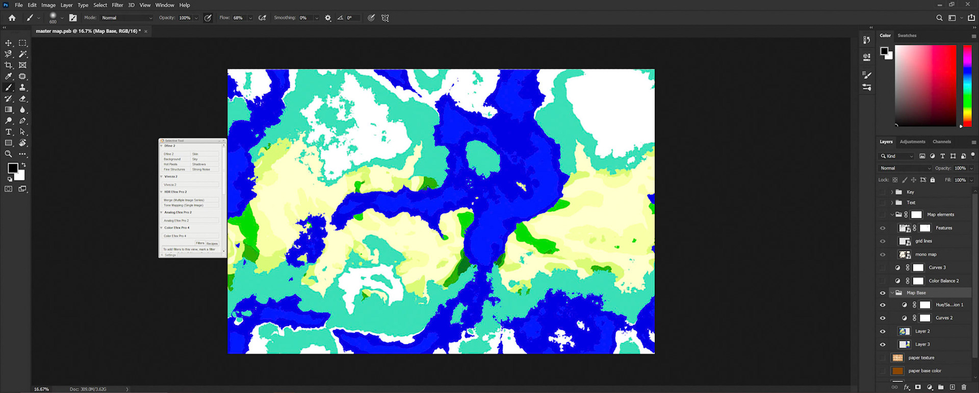Viewport: 979px width, 393px height.
Task: Select the Zoom tool in toolbar
Action: (9, 154)
